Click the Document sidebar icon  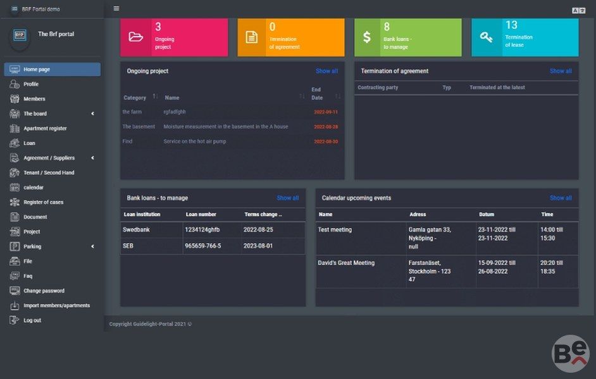point(15,217)
